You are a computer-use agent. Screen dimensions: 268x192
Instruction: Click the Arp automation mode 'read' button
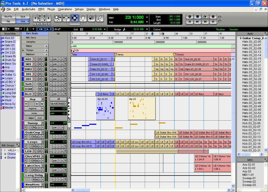[40, 118]
